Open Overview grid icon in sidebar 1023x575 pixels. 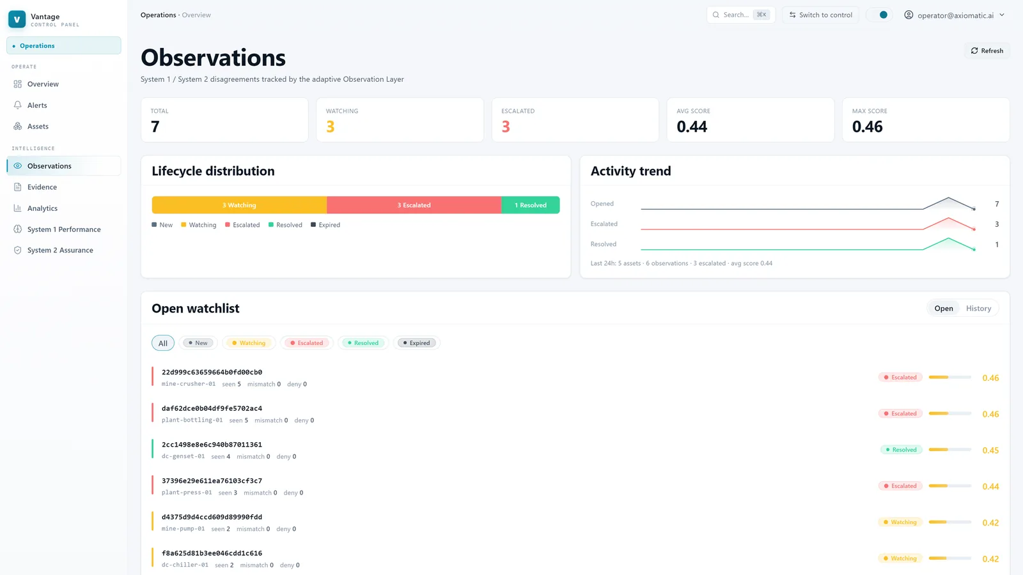pyautogui.click(x=18, y=84)
